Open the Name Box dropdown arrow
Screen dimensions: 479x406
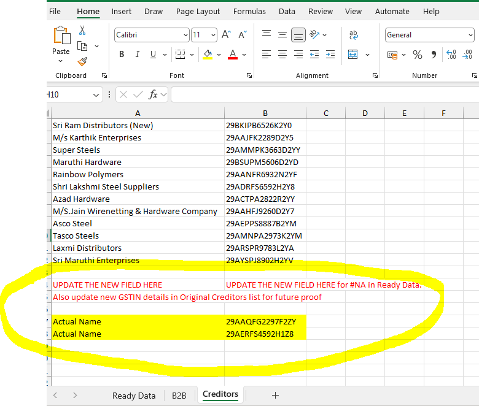click(x=96, y=95)
